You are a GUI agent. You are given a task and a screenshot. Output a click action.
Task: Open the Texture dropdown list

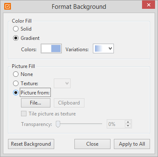click(62, 84)
